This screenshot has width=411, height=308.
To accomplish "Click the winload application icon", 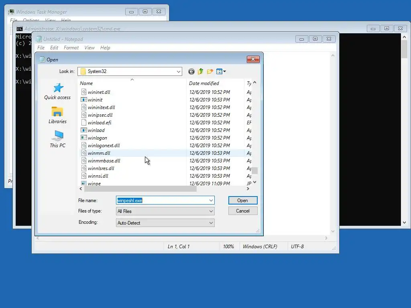I will click(83, 130).
